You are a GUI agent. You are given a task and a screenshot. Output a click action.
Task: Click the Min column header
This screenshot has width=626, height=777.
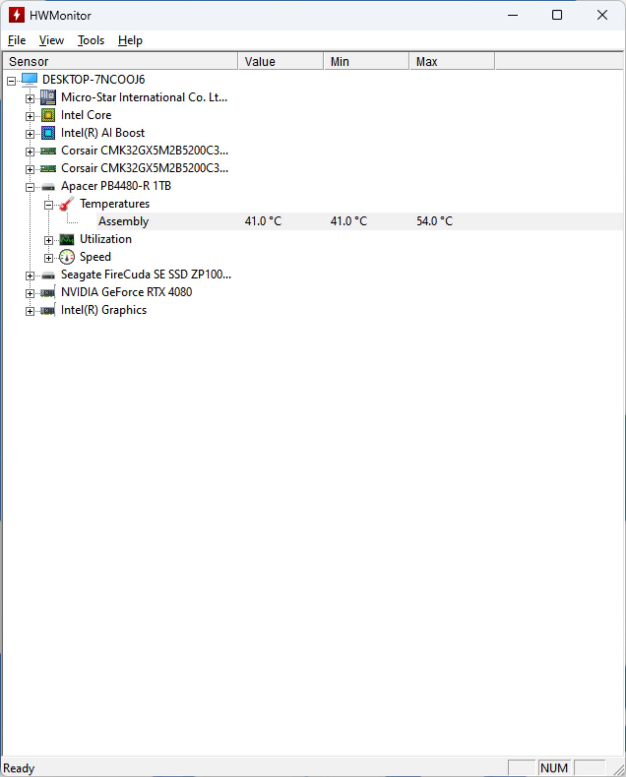click(366, 61)
